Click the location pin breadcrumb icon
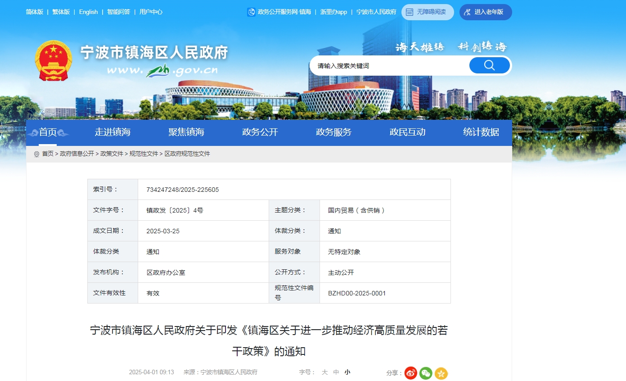 click(x=36, y=154)
